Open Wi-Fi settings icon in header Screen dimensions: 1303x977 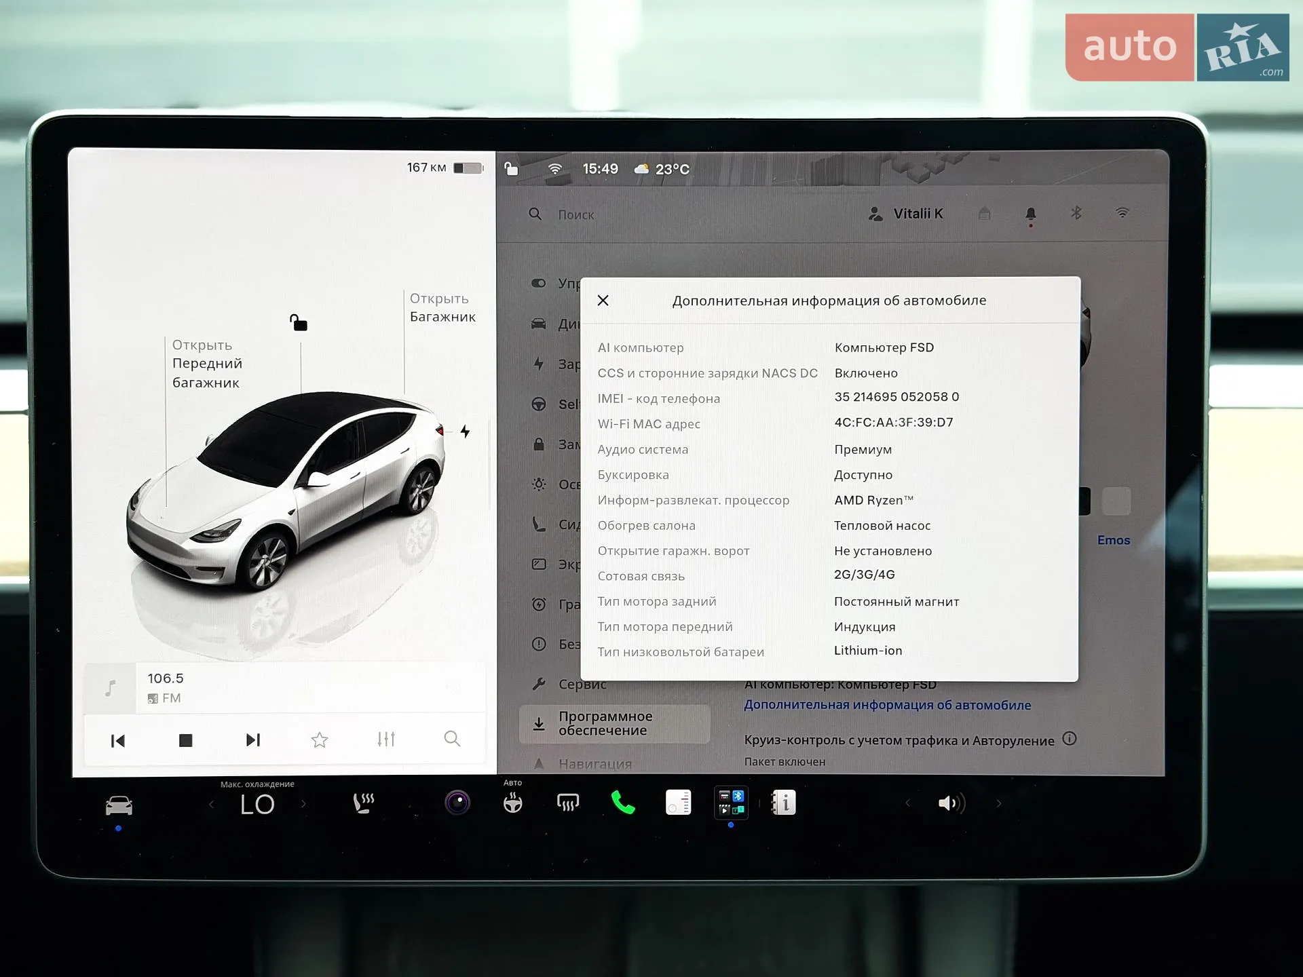[x=1122, y=213]
